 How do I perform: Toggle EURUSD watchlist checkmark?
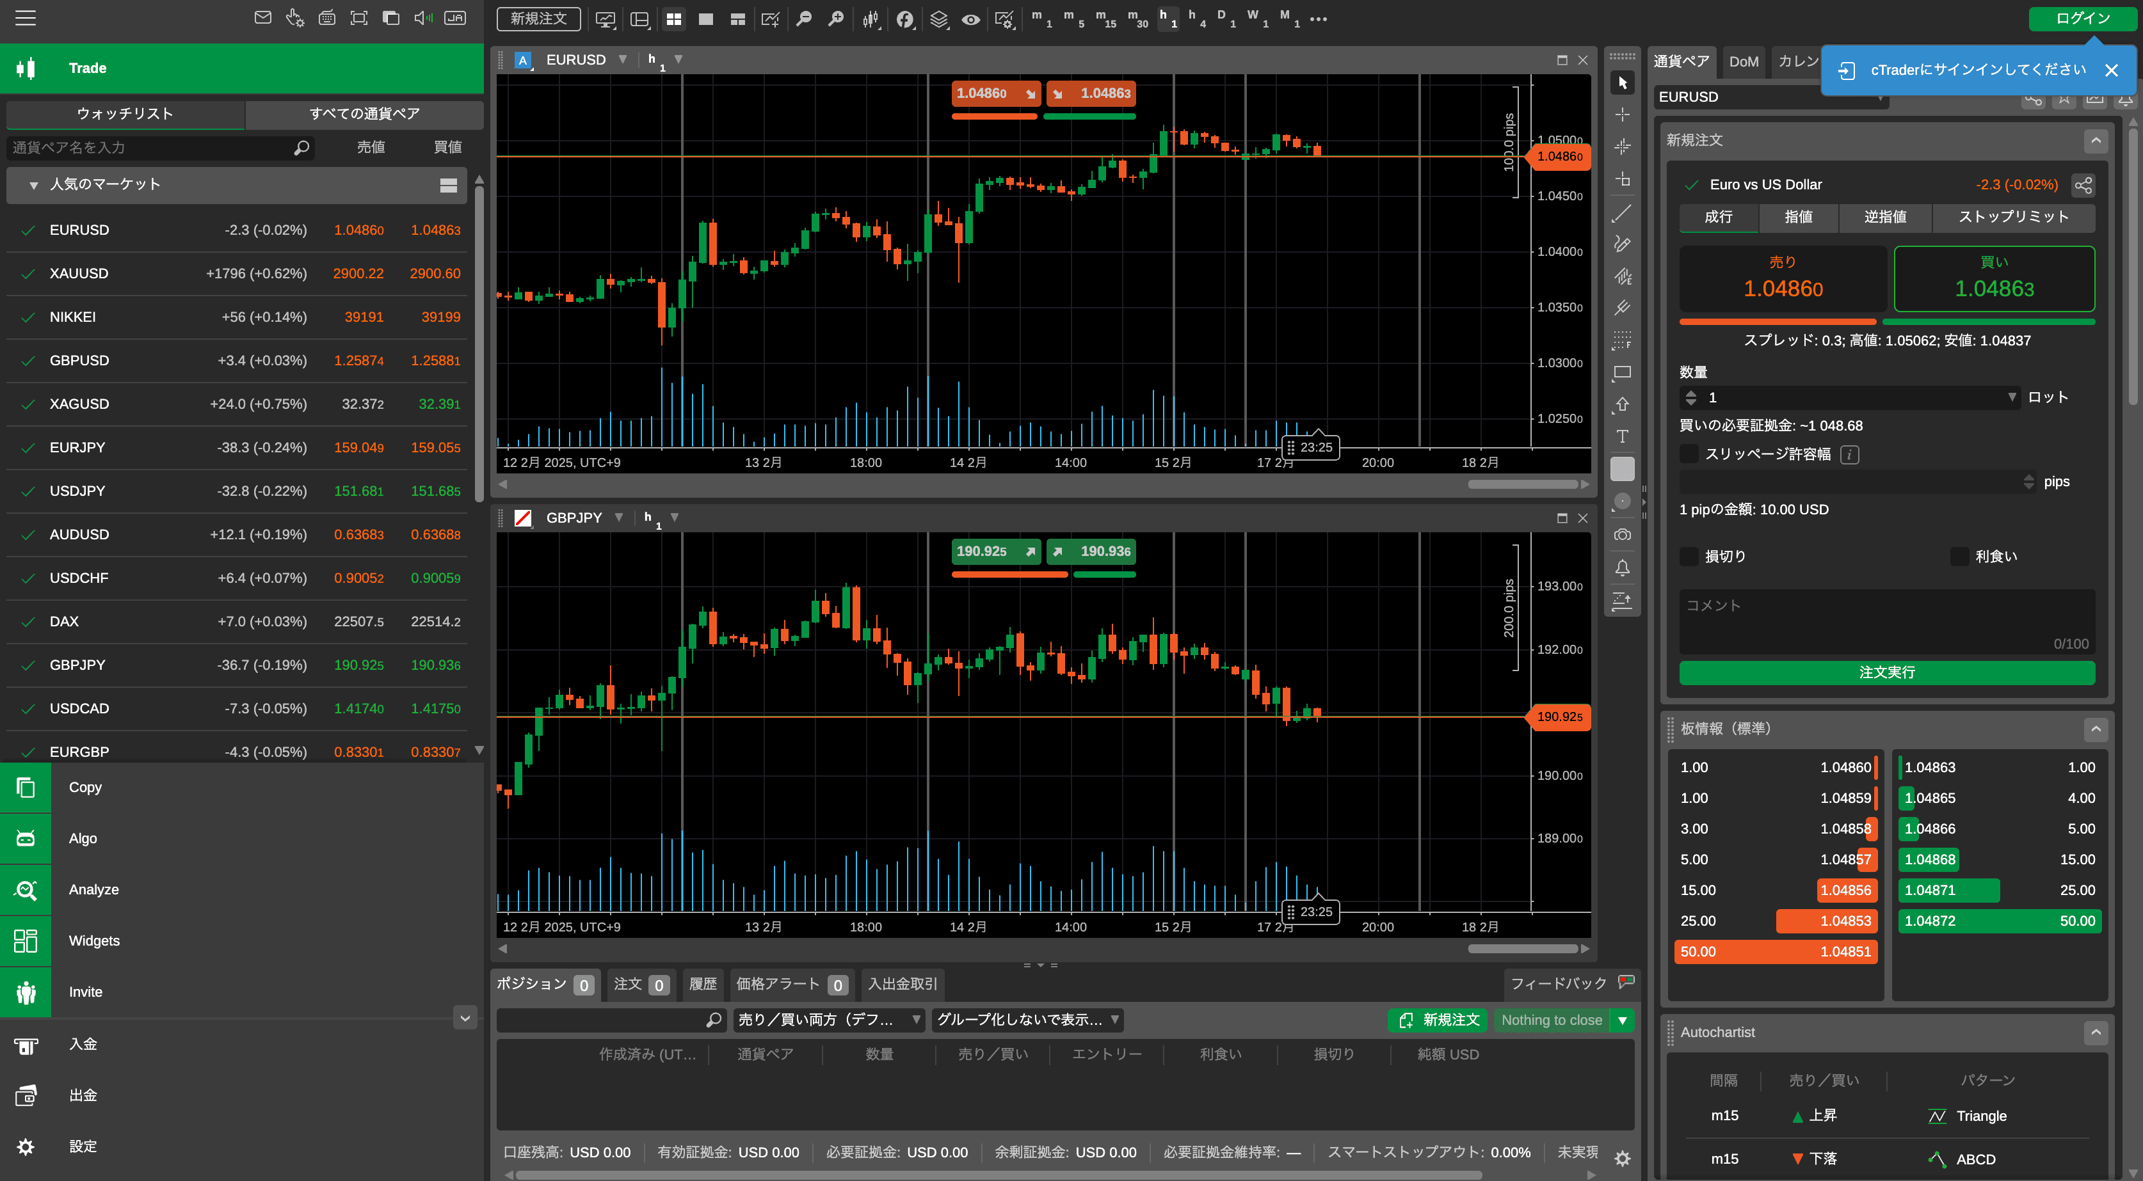click(x=28, y=230)
